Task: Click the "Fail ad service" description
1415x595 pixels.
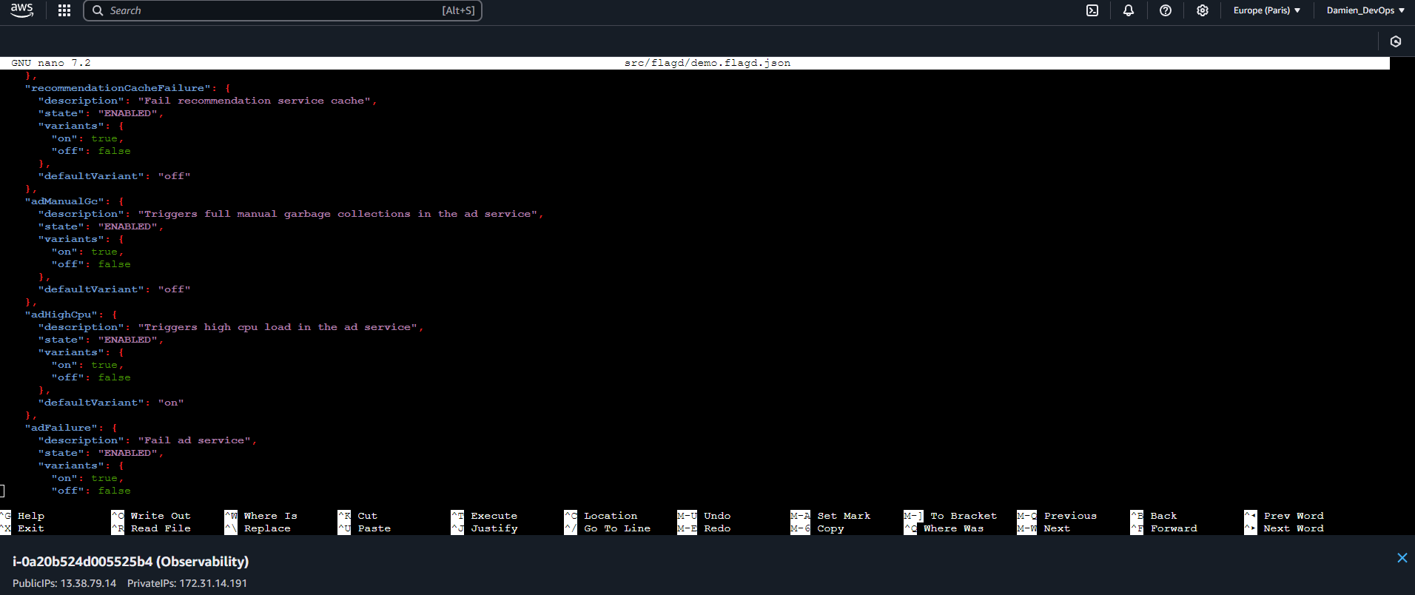Action: pyautogui.click(x=195, y=440)
